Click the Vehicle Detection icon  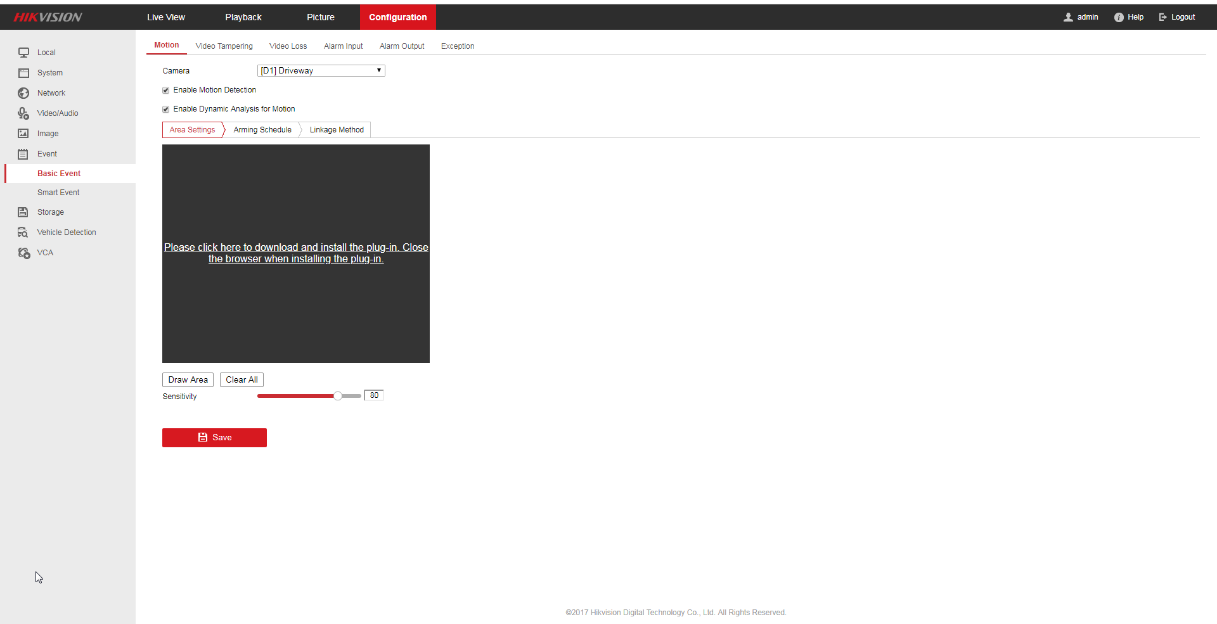pos(23,232)
